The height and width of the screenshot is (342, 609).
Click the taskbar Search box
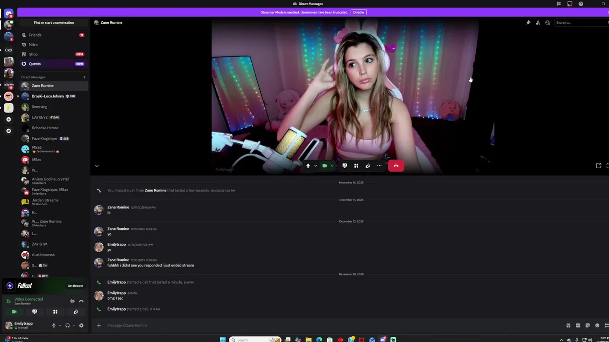point(255,340)
